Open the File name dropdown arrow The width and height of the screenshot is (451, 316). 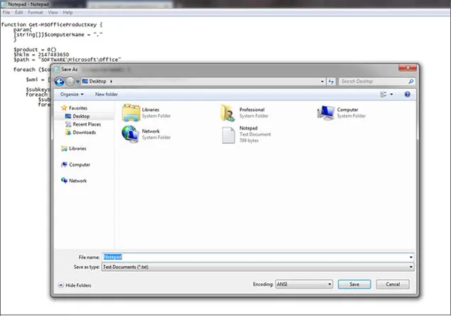pos(411,257)
